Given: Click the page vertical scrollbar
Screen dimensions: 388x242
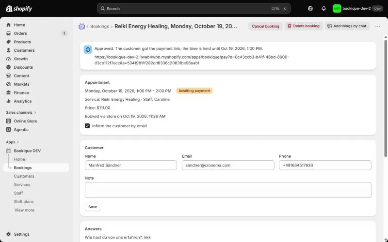Looking at the screenshot, I should pyautogui.click(x=386, y=98).
